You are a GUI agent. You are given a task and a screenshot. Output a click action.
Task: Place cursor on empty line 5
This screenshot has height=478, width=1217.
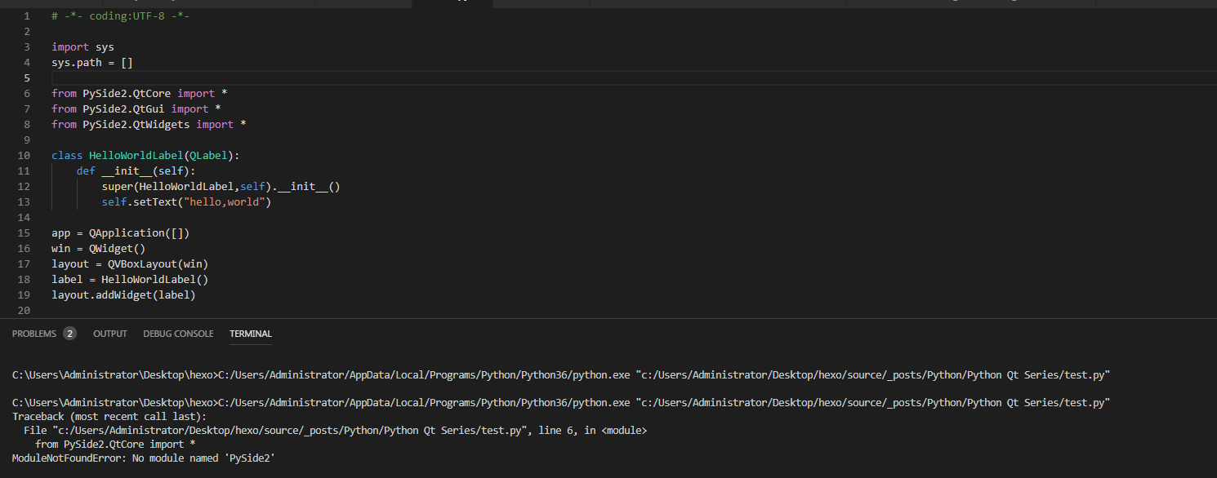tap(327, 77)
